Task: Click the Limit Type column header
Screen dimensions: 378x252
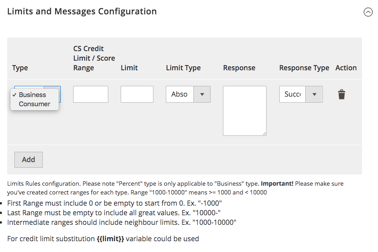Action: (183, 68)
